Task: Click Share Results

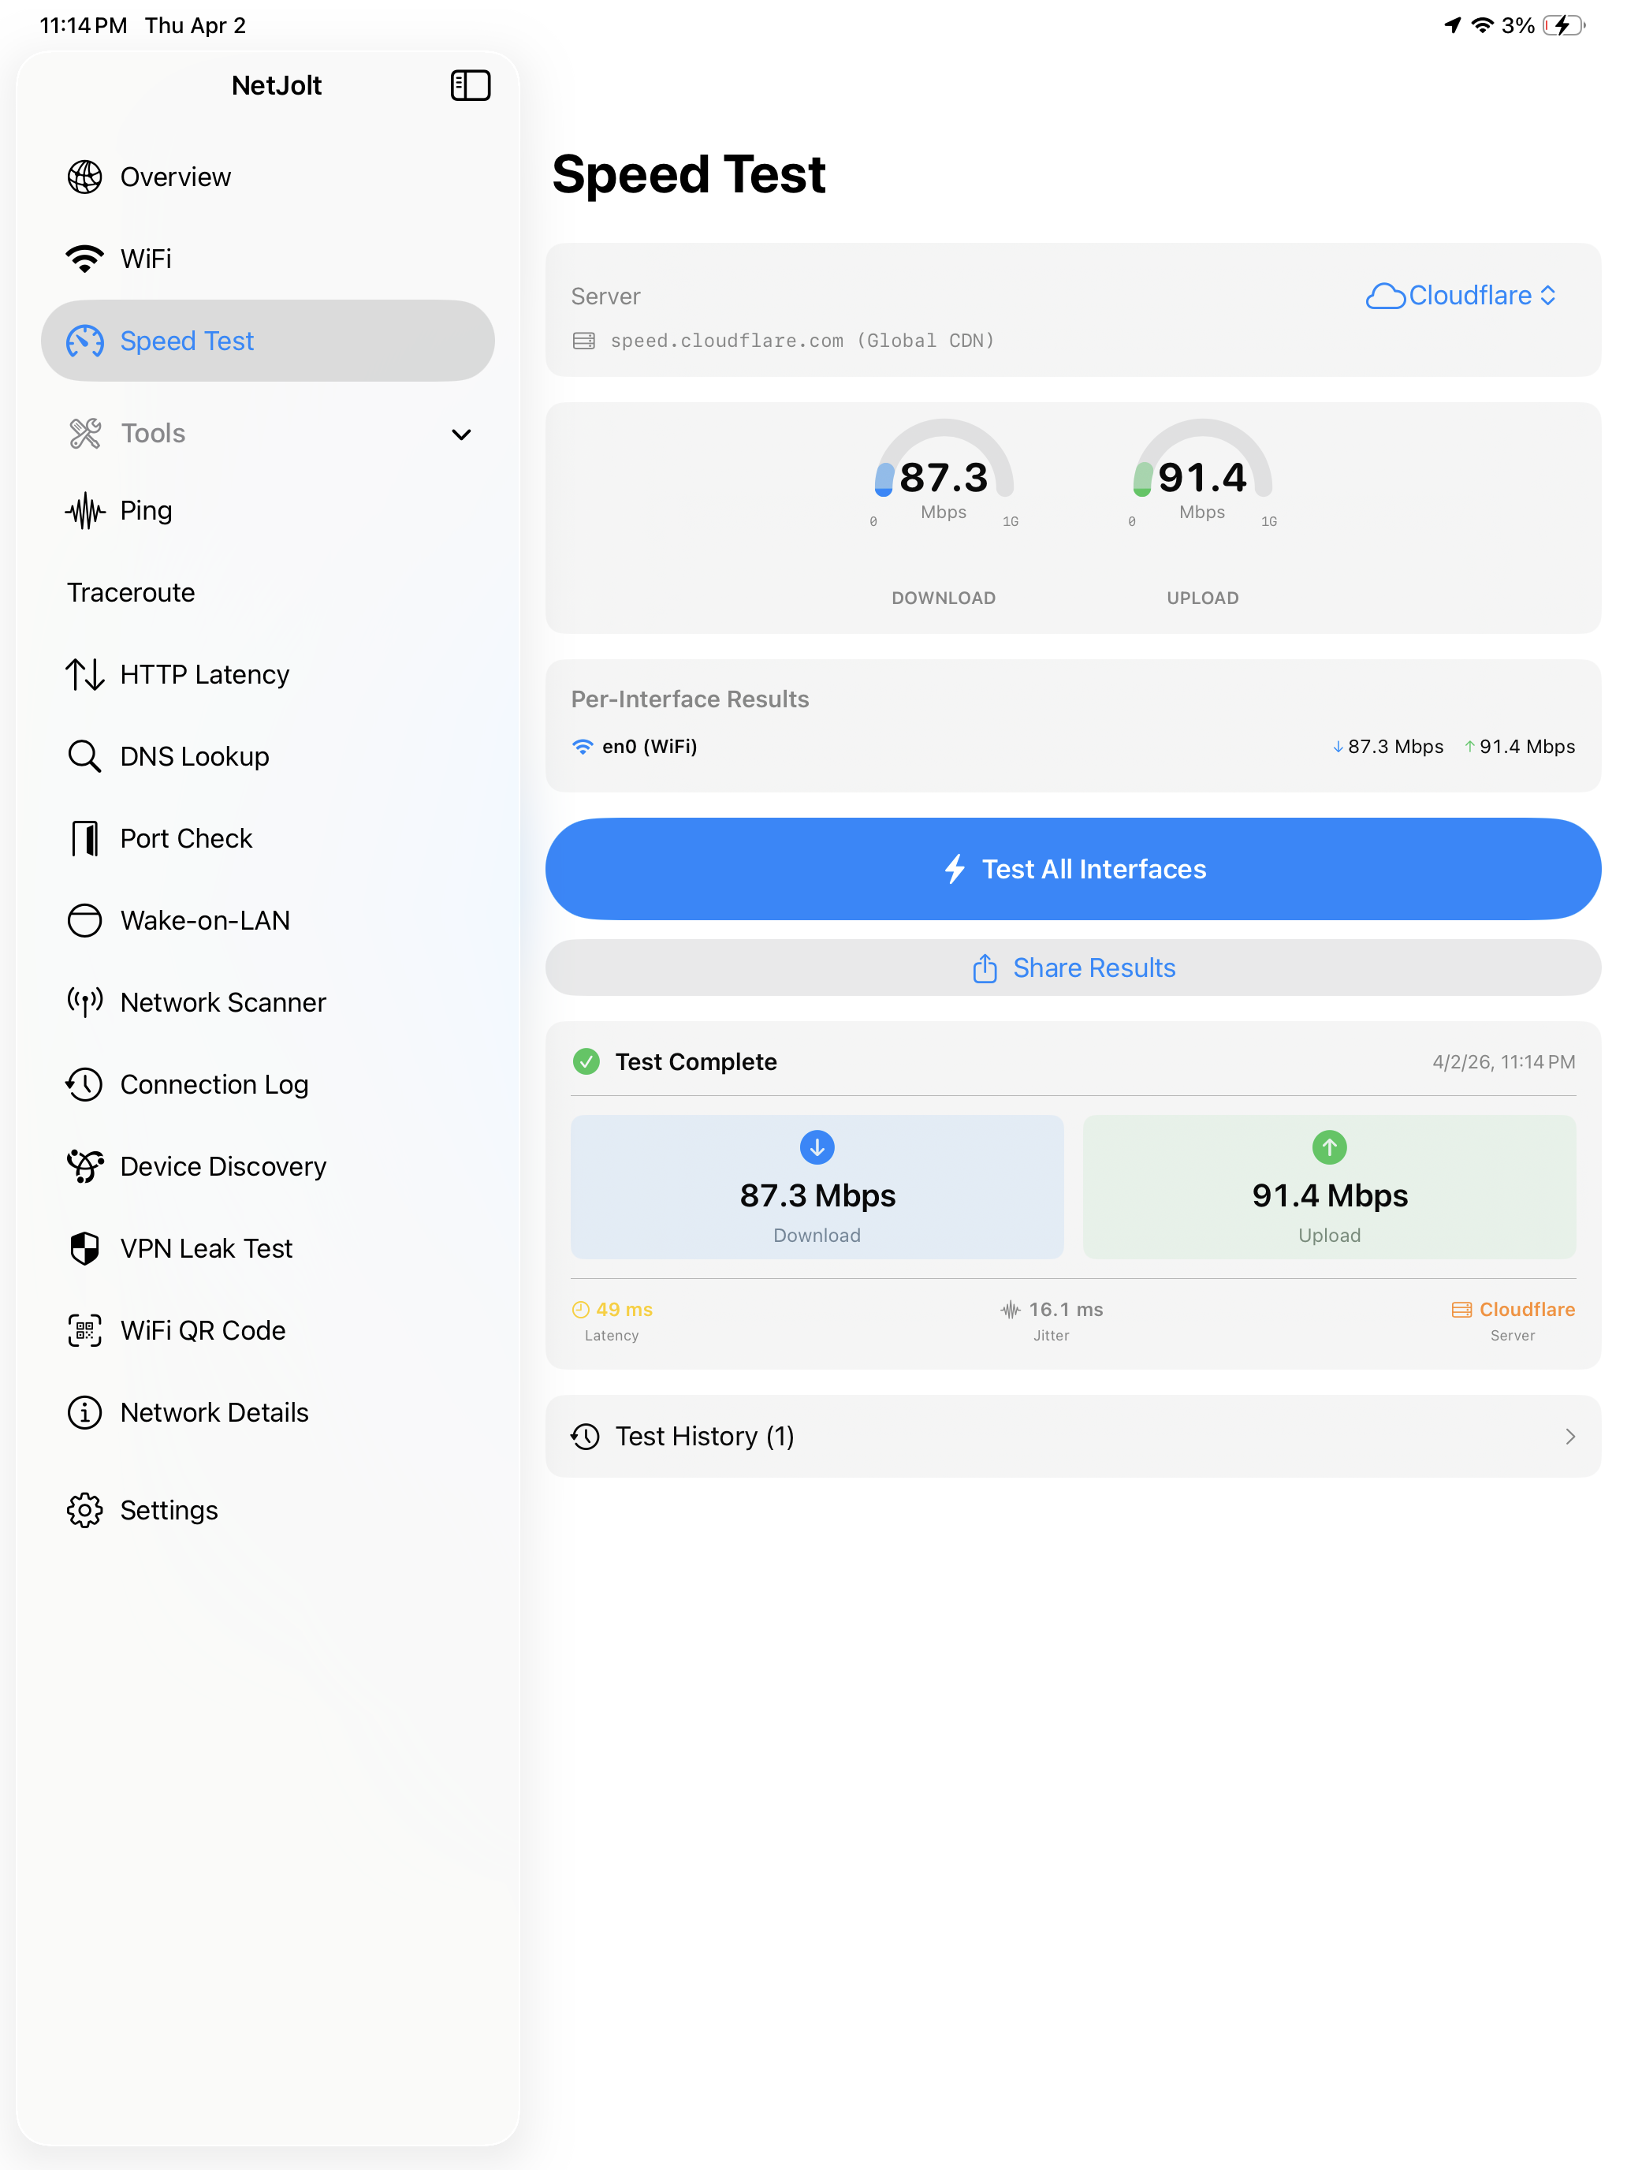Action: (x=1073, y=968)
